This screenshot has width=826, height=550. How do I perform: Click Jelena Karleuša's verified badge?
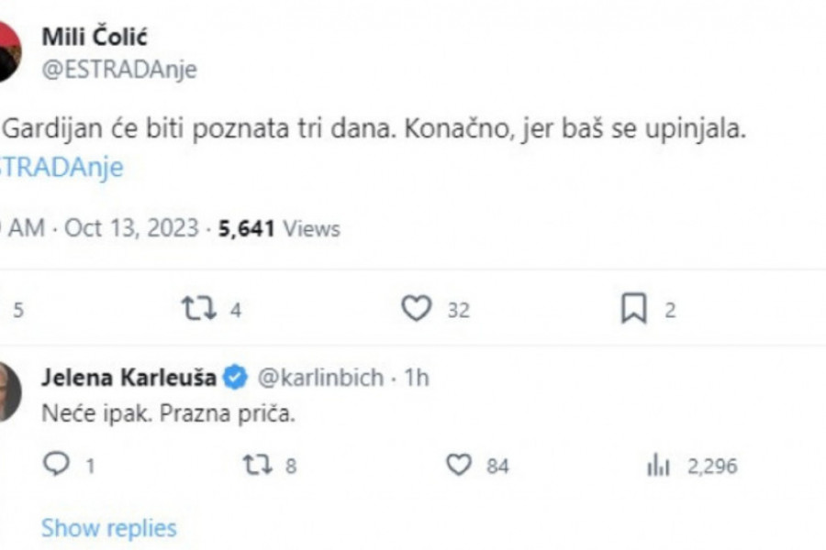point(236,377)
